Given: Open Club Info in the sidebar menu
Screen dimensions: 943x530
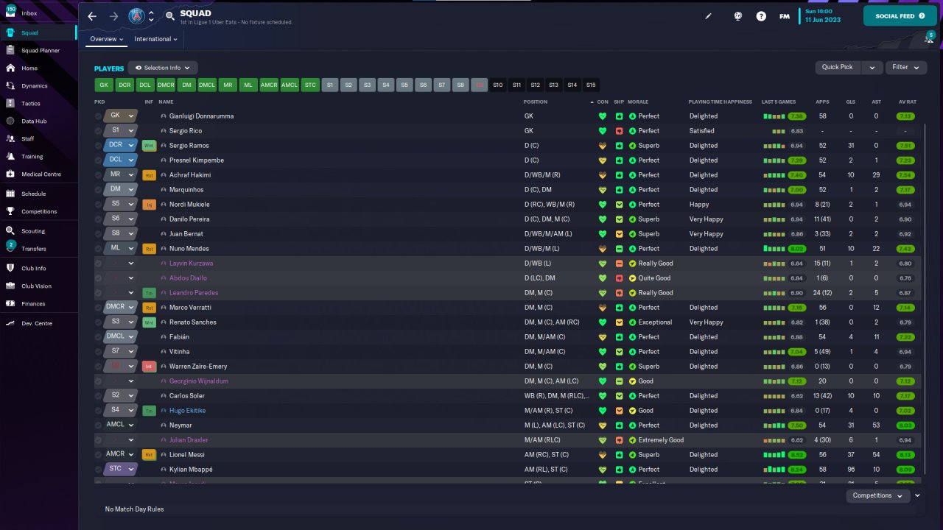Looking at the screenshot, I should pos(34,269).
